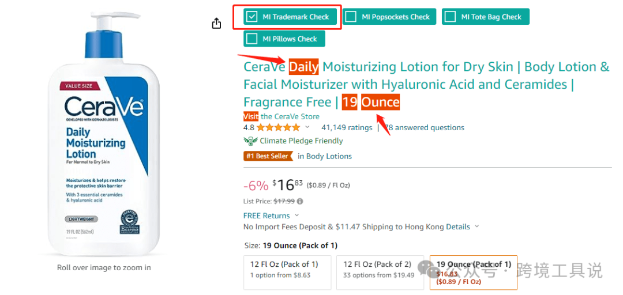This screenshot has height=295, width=623.
Task: Click the #1 Best Seller badge
Action: pyautogui.click(x=268, y=156)
